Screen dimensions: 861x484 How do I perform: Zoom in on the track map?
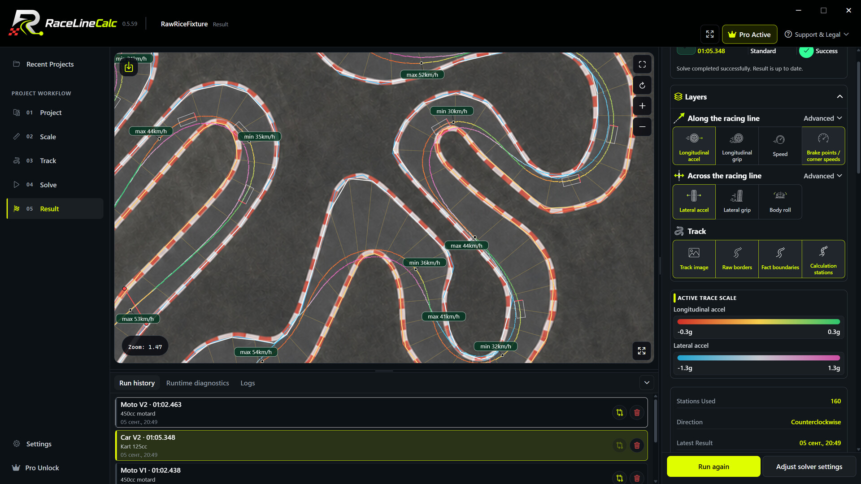[642, 106]
